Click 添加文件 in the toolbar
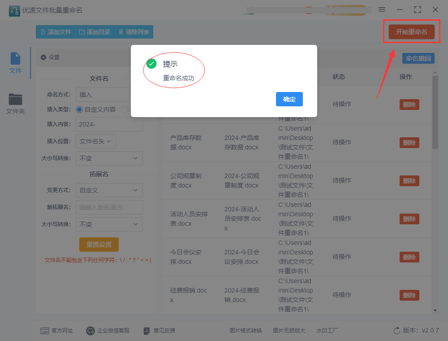This screenshot has width=448, height=341. coord(56,32)
